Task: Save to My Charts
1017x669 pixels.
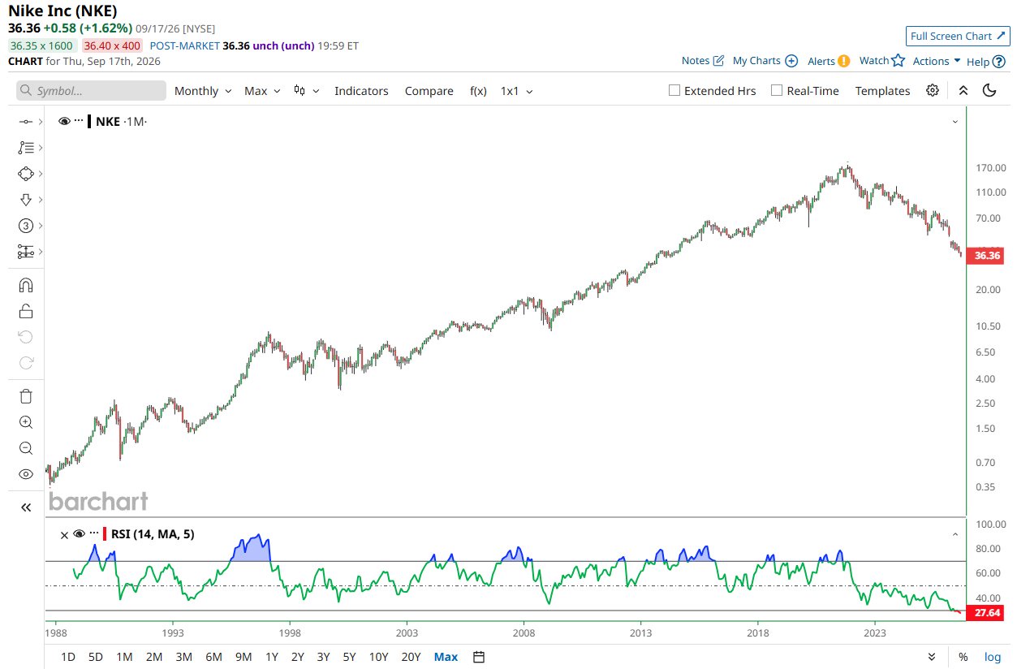Action: [765, 61]
